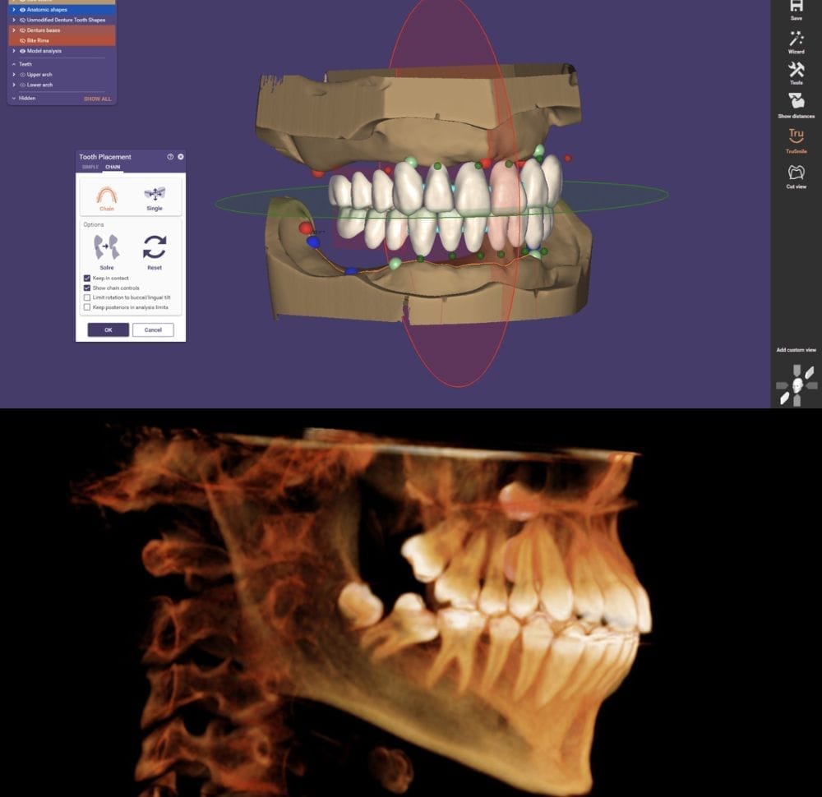Toggle visibility of Bite Rims
Viewport: 822px width, 797px height.
(x=24, y=39)
